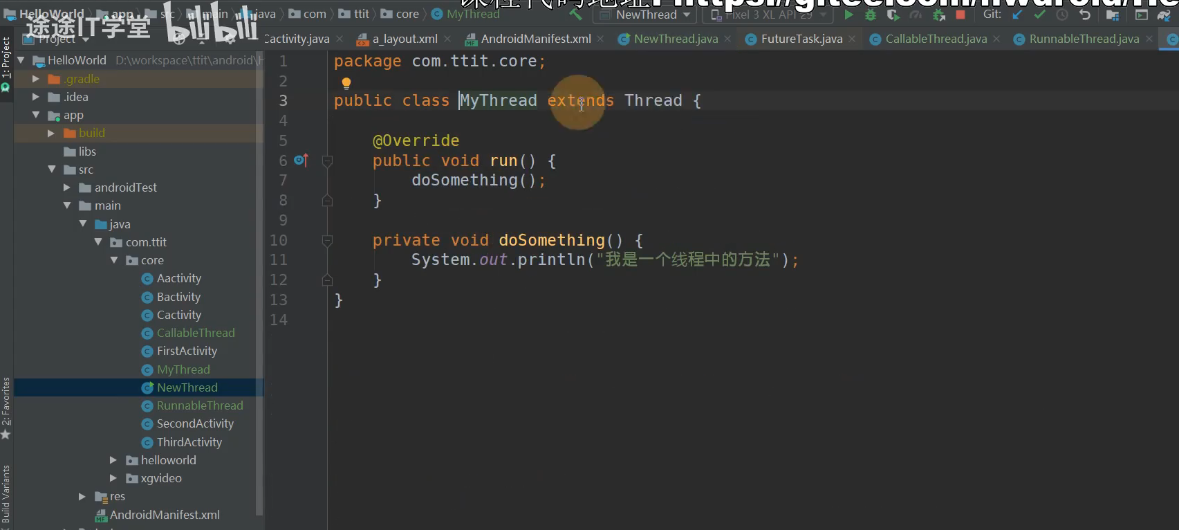Viewport: 1179px width, 530px height.
Task: Click the override gutter icon on line 6
Action: click(301, 161)
